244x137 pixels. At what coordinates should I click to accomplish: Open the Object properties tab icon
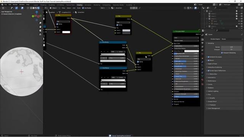tap(202, 58)
